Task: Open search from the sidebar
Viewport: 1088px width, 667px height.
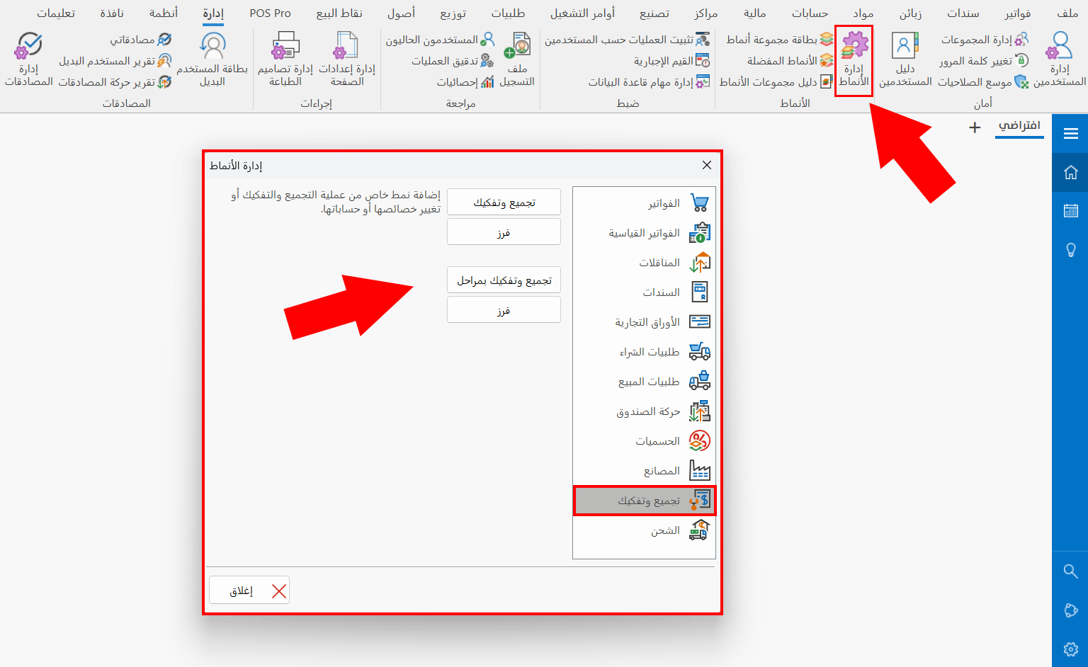Action: [1070, 571]
